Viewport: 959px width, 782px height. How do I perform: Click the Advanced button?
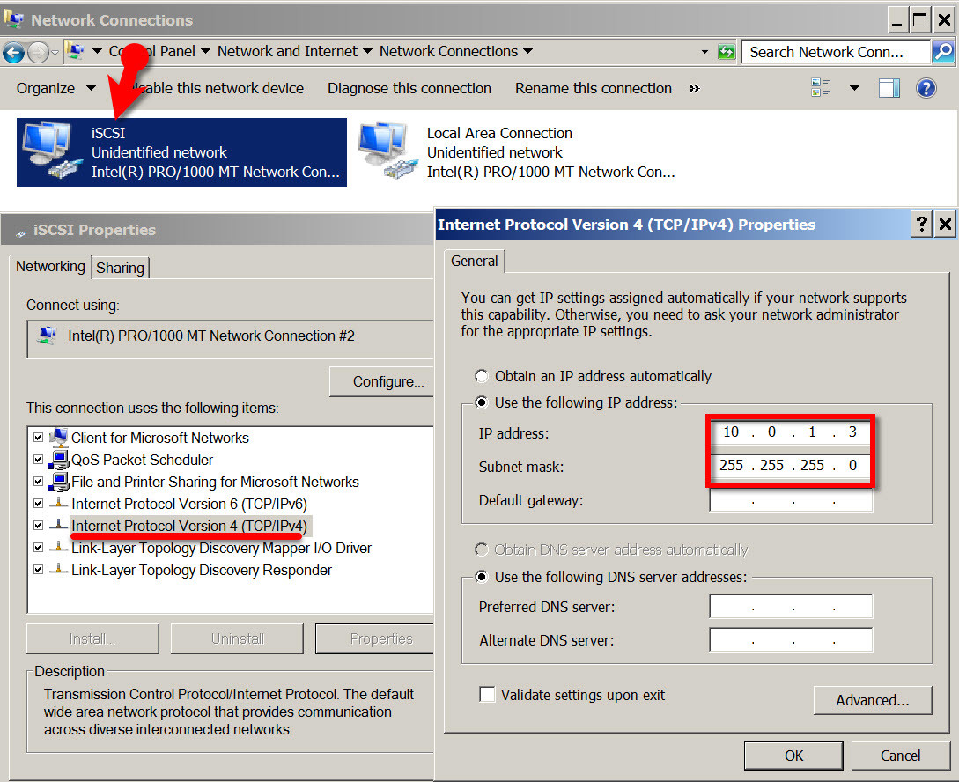click(x=873, y=700)
